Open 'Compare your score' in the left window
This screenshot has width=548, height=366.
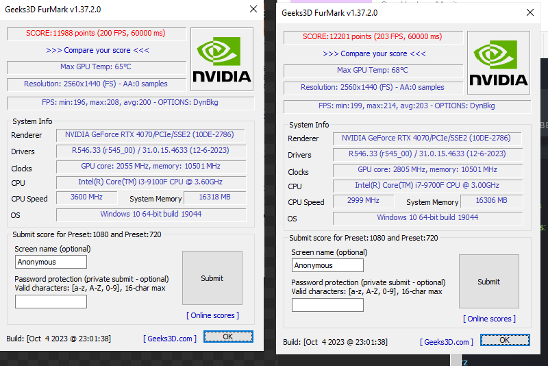click(97, 50)
